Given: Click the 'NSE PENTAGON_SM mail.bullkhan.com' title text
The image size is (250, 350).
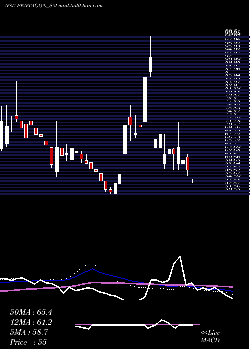Looking at the screenshot, I should (54, 6).
